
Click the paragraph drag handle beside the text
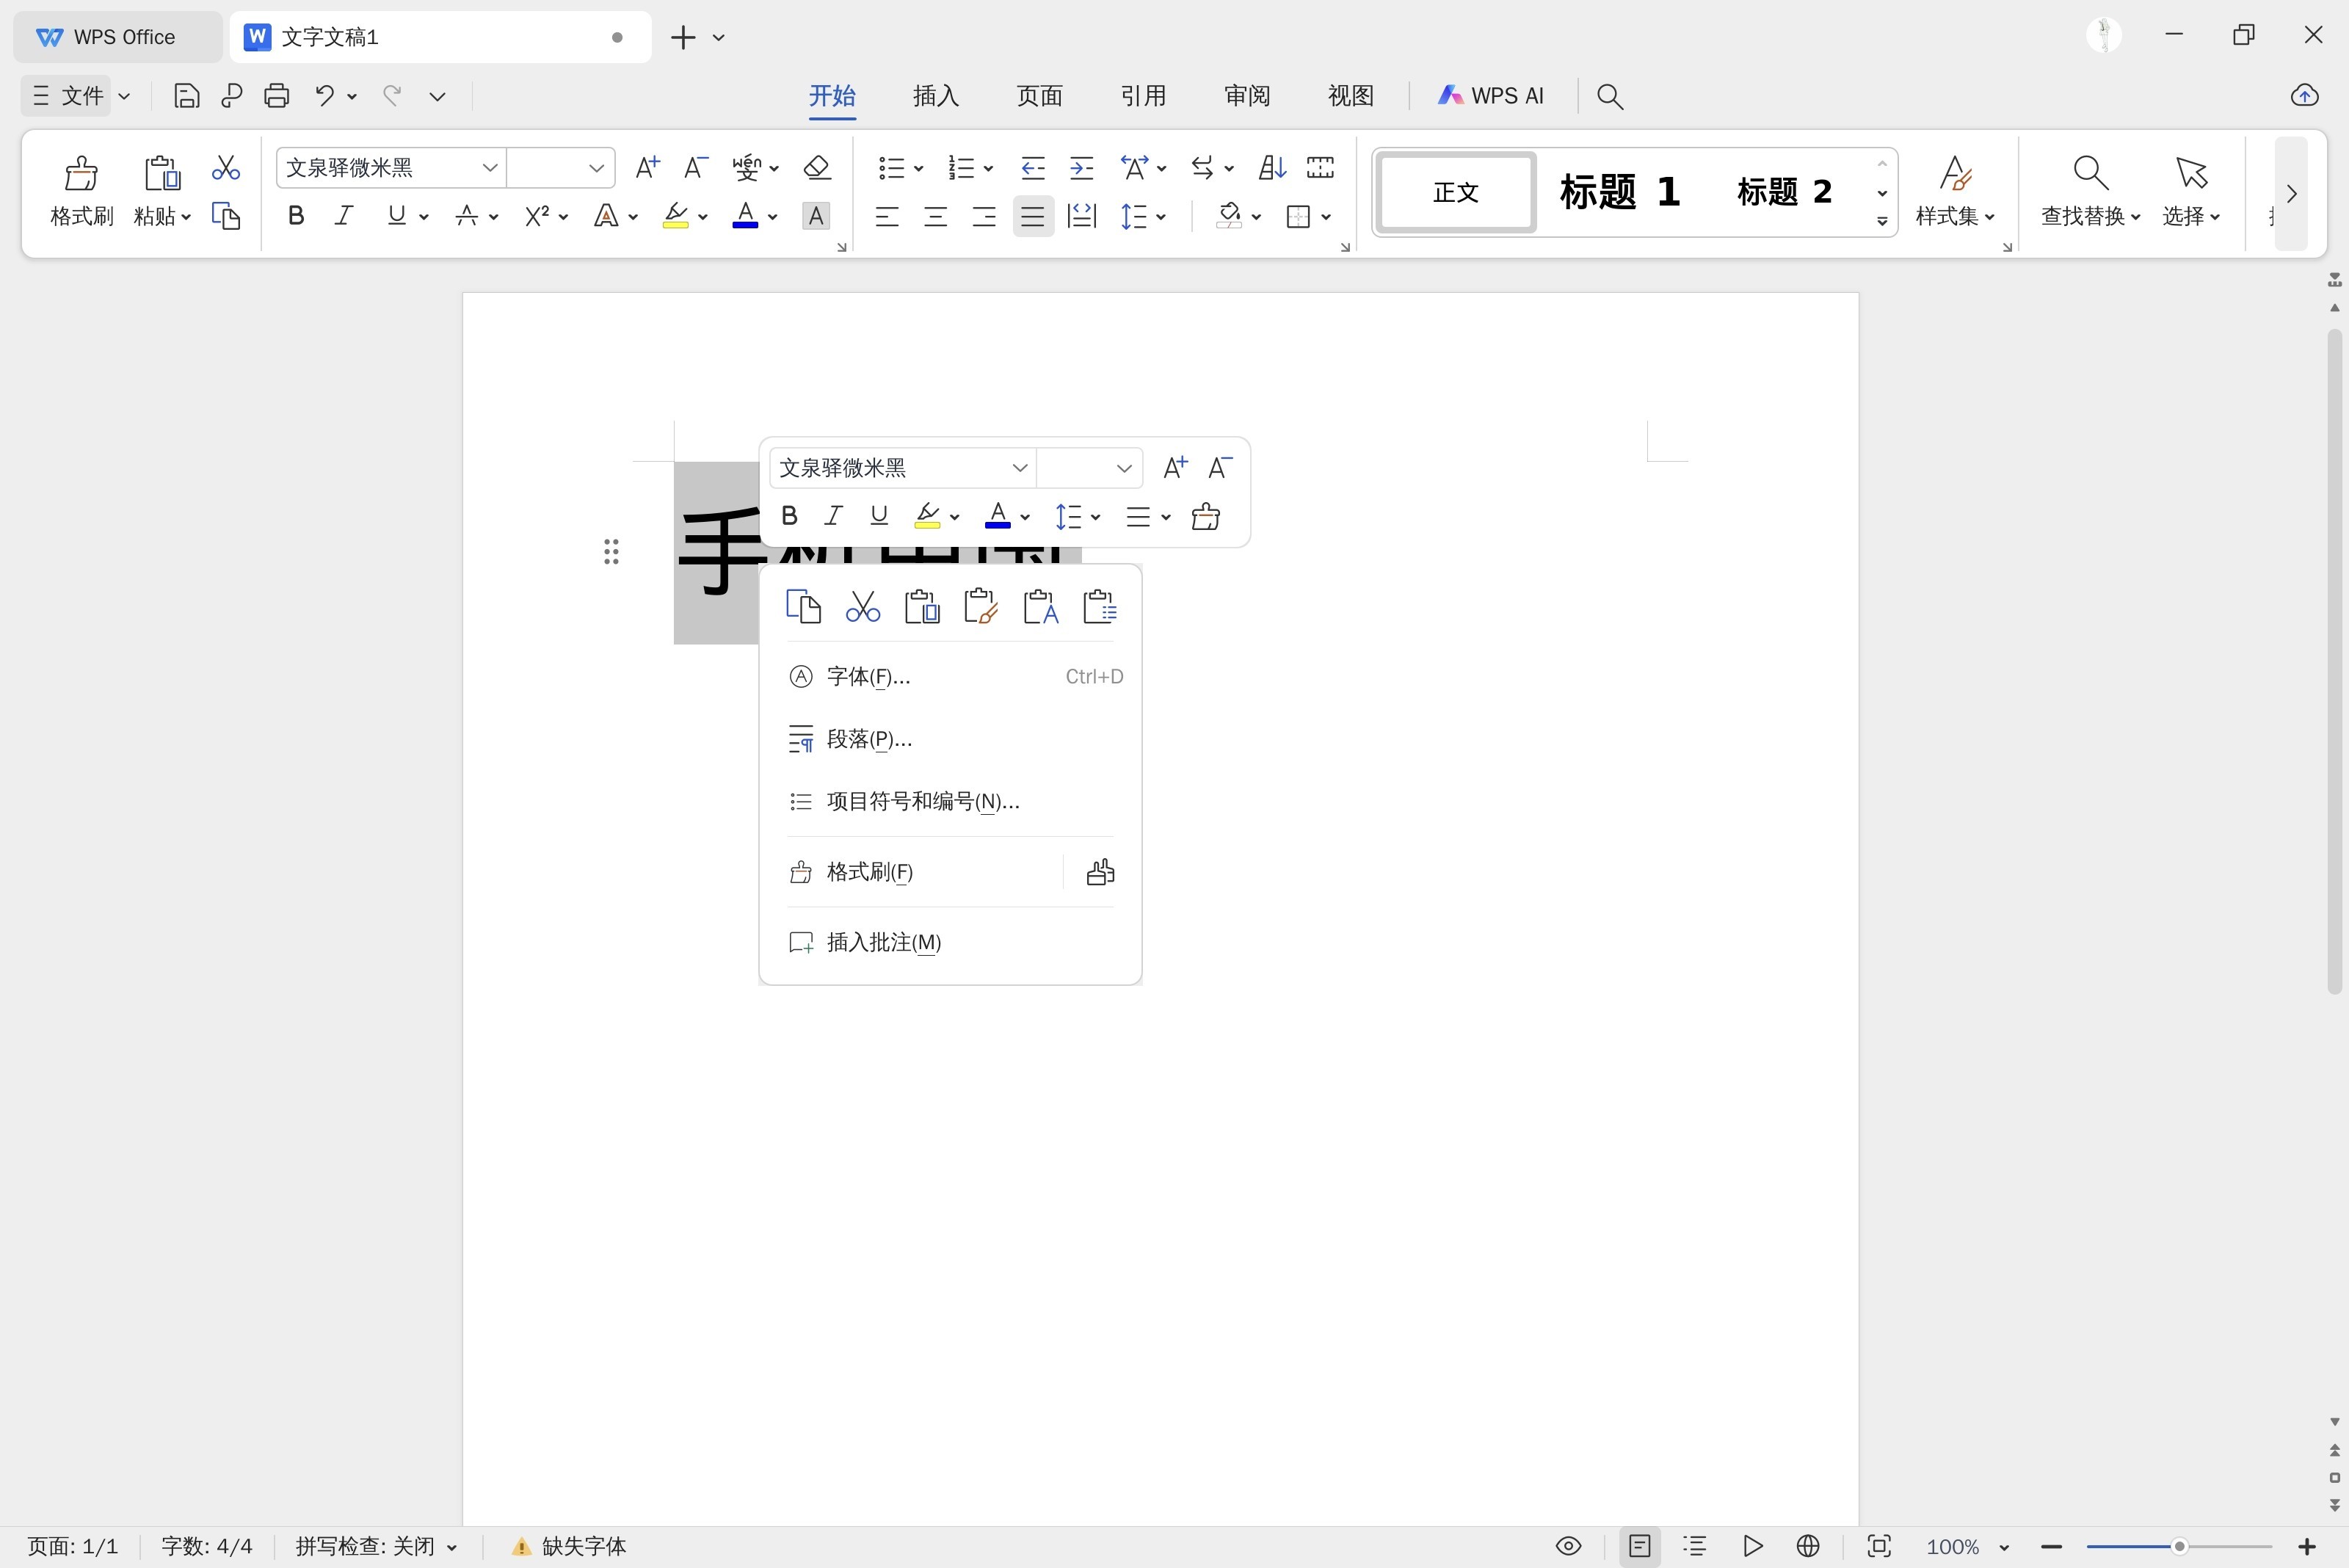tap(611, 551)
